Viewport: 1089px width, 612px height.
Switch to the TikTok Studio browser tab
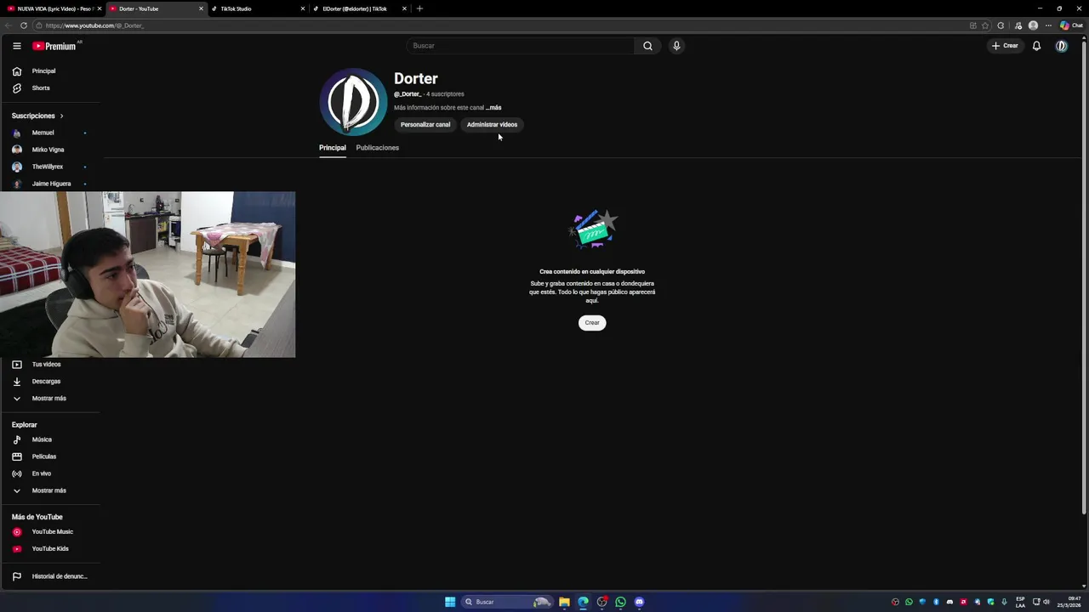(258, 8)
